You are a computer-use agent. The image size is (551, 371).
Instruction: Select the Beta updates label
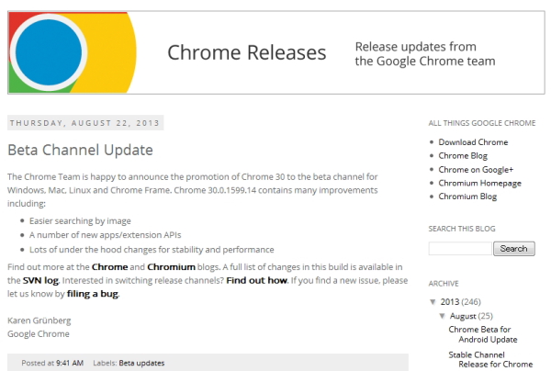click(x=143, y=363)
